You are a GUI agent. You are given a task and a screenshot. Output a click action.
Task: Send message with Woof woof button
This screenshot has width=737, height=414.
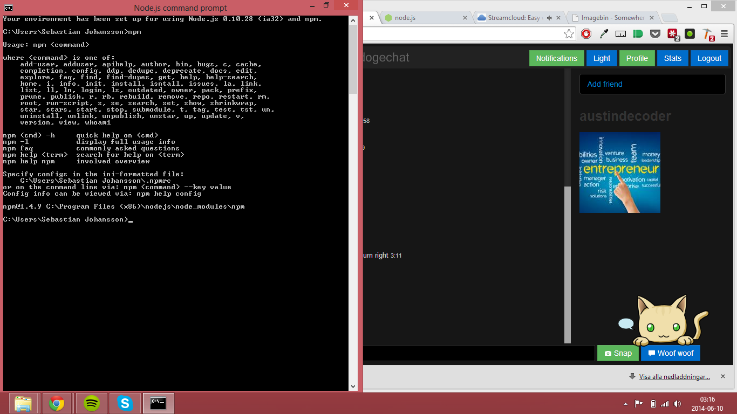point(670,353)
